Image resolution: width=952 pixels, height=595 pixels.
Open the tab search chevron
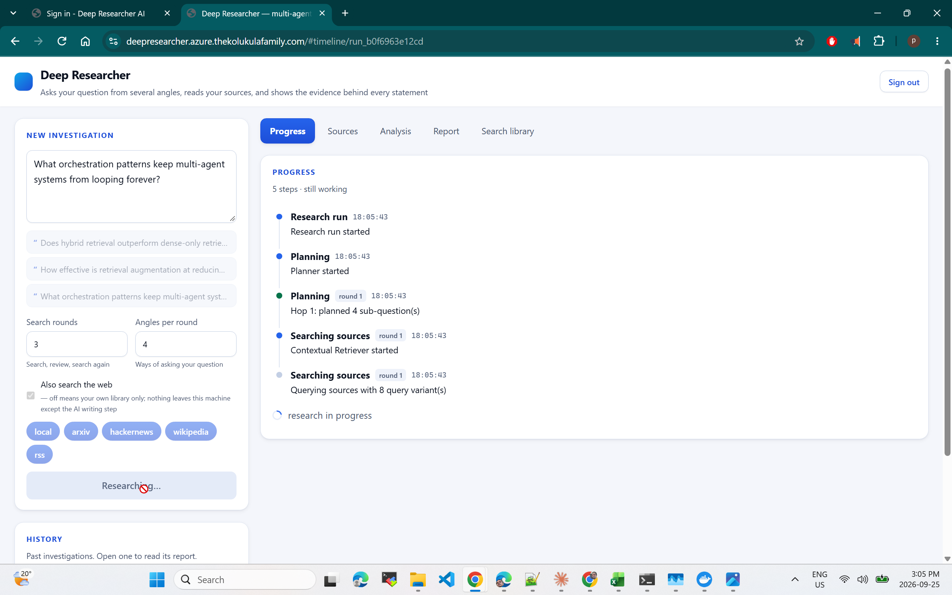pos(13,13)
